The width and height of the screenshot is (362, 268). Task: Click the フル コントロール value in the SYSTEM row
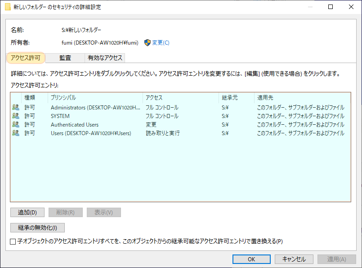(x=162, y=116)
